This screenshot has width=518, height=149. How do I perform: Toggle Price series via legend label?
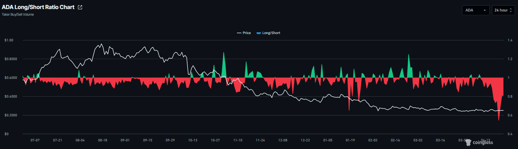coord(247,33)
